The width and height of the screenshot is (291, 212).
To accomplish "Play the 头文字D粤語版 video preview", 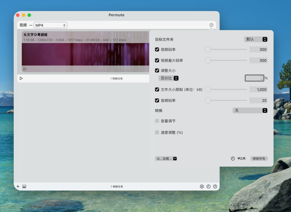I will tap(25, 69).
